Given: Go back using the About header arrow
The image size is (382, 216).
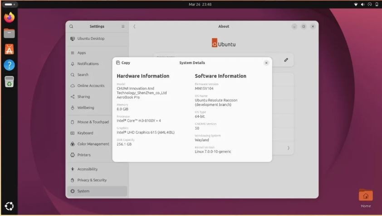Looking at the screenshot, I should [x=134, y=26].
